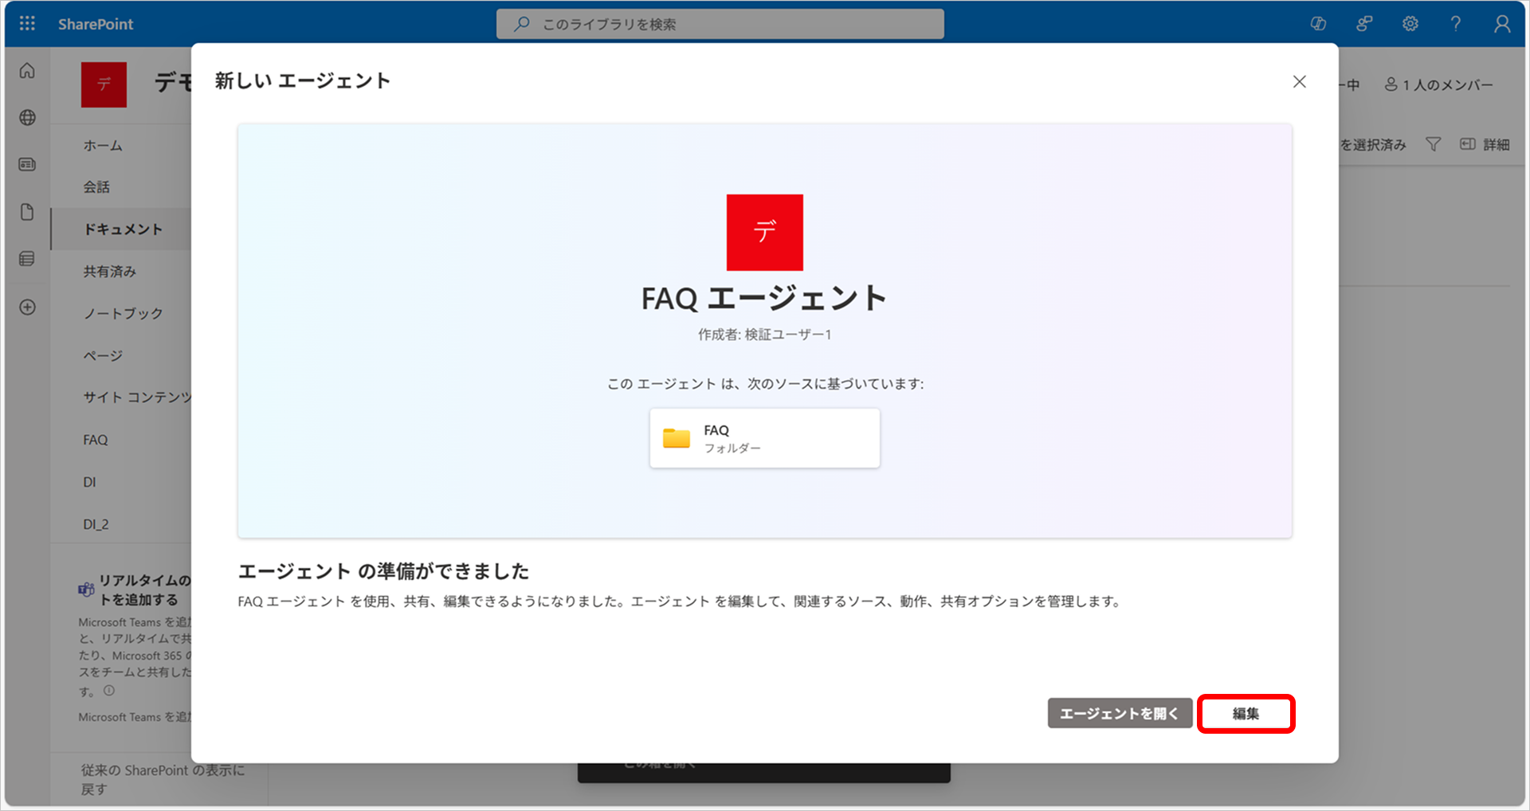Click the yellow FAQ folder icon
This screenshot has height=811, width=1530.
(677, 438)
